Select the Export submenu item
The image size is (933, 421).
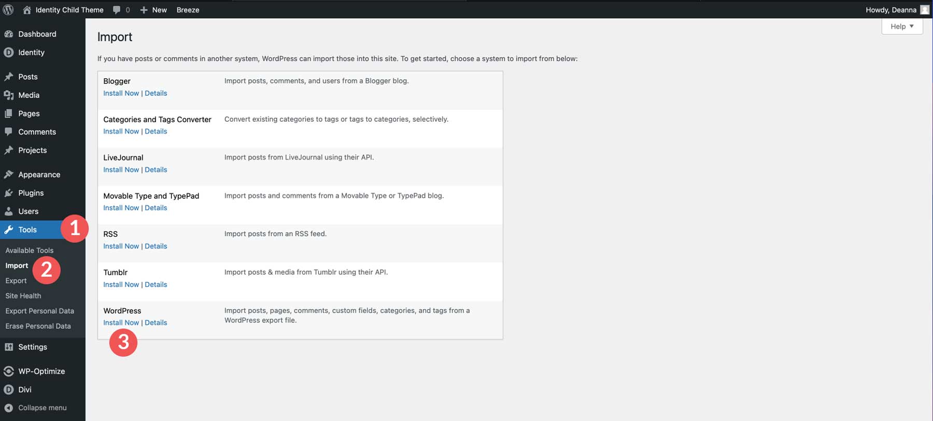coord(16,281)
